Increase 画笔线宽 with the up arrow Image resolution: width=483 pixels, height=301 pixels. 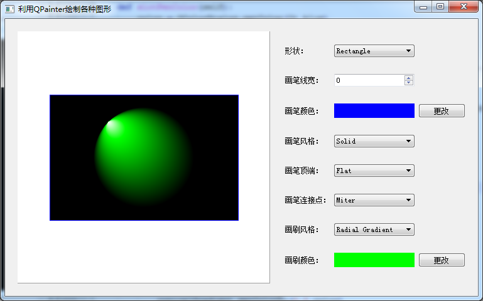click(x=409, y=78)
